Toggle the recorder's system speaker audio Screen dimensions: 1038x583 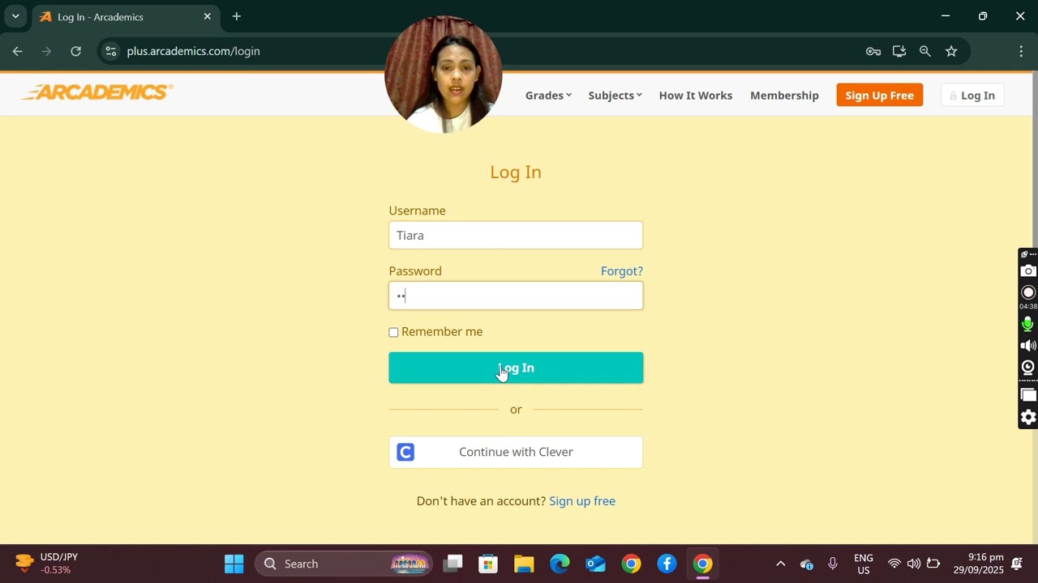click(1028, 346)
